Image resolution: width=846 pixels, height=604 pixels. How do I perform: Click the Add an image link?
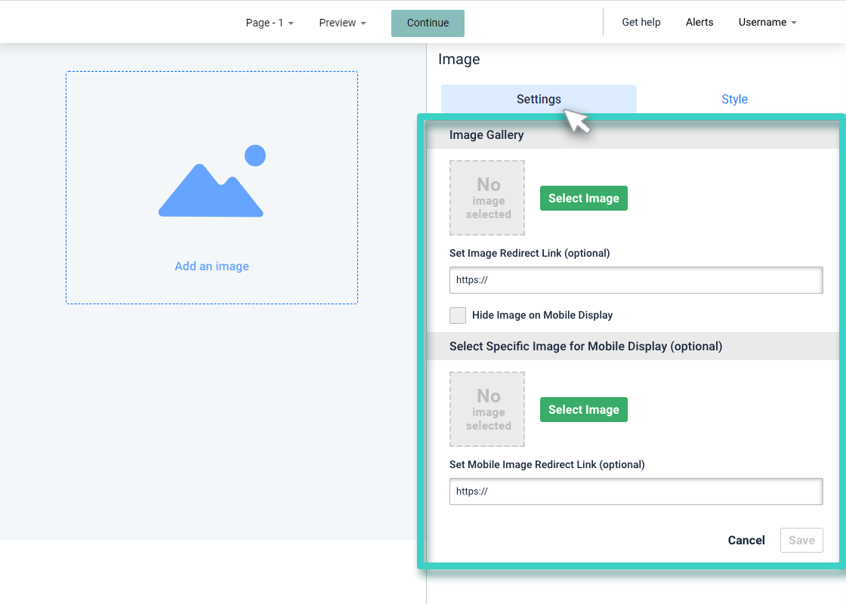click(x=211, y=267)
